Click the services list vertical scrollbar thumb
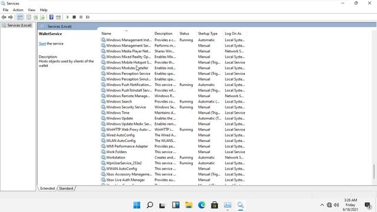The height and width of the screenshot is (212, 377). click(x=374, y=171)
